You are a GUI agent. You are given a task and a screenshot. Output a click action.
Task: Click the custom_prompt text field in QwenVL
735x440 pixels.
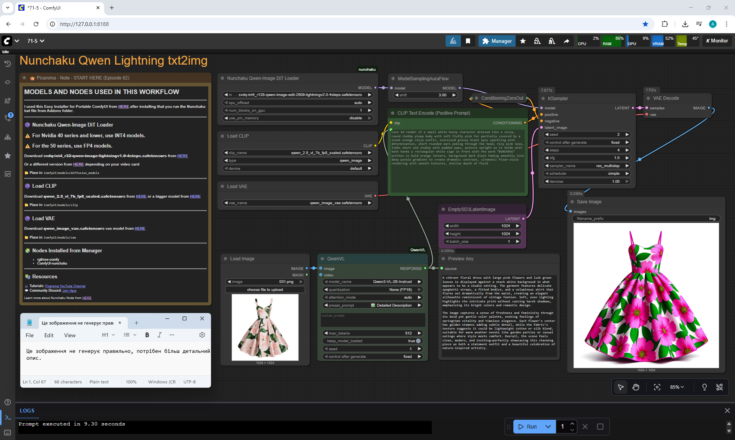(372, 320)
